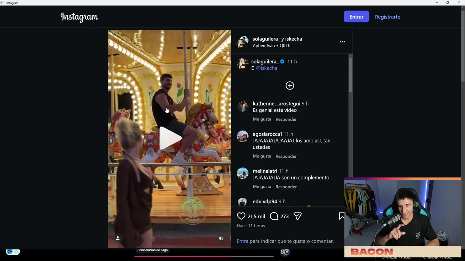Click the 273 comments count

(284, 216)
